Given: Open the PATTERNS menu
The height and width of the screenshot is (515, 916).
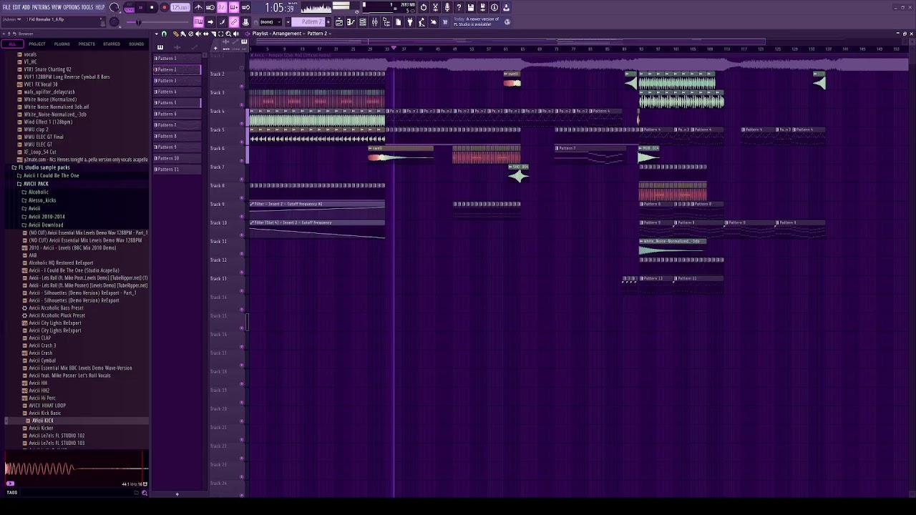Looking at the screenshot, I should 41,7.
